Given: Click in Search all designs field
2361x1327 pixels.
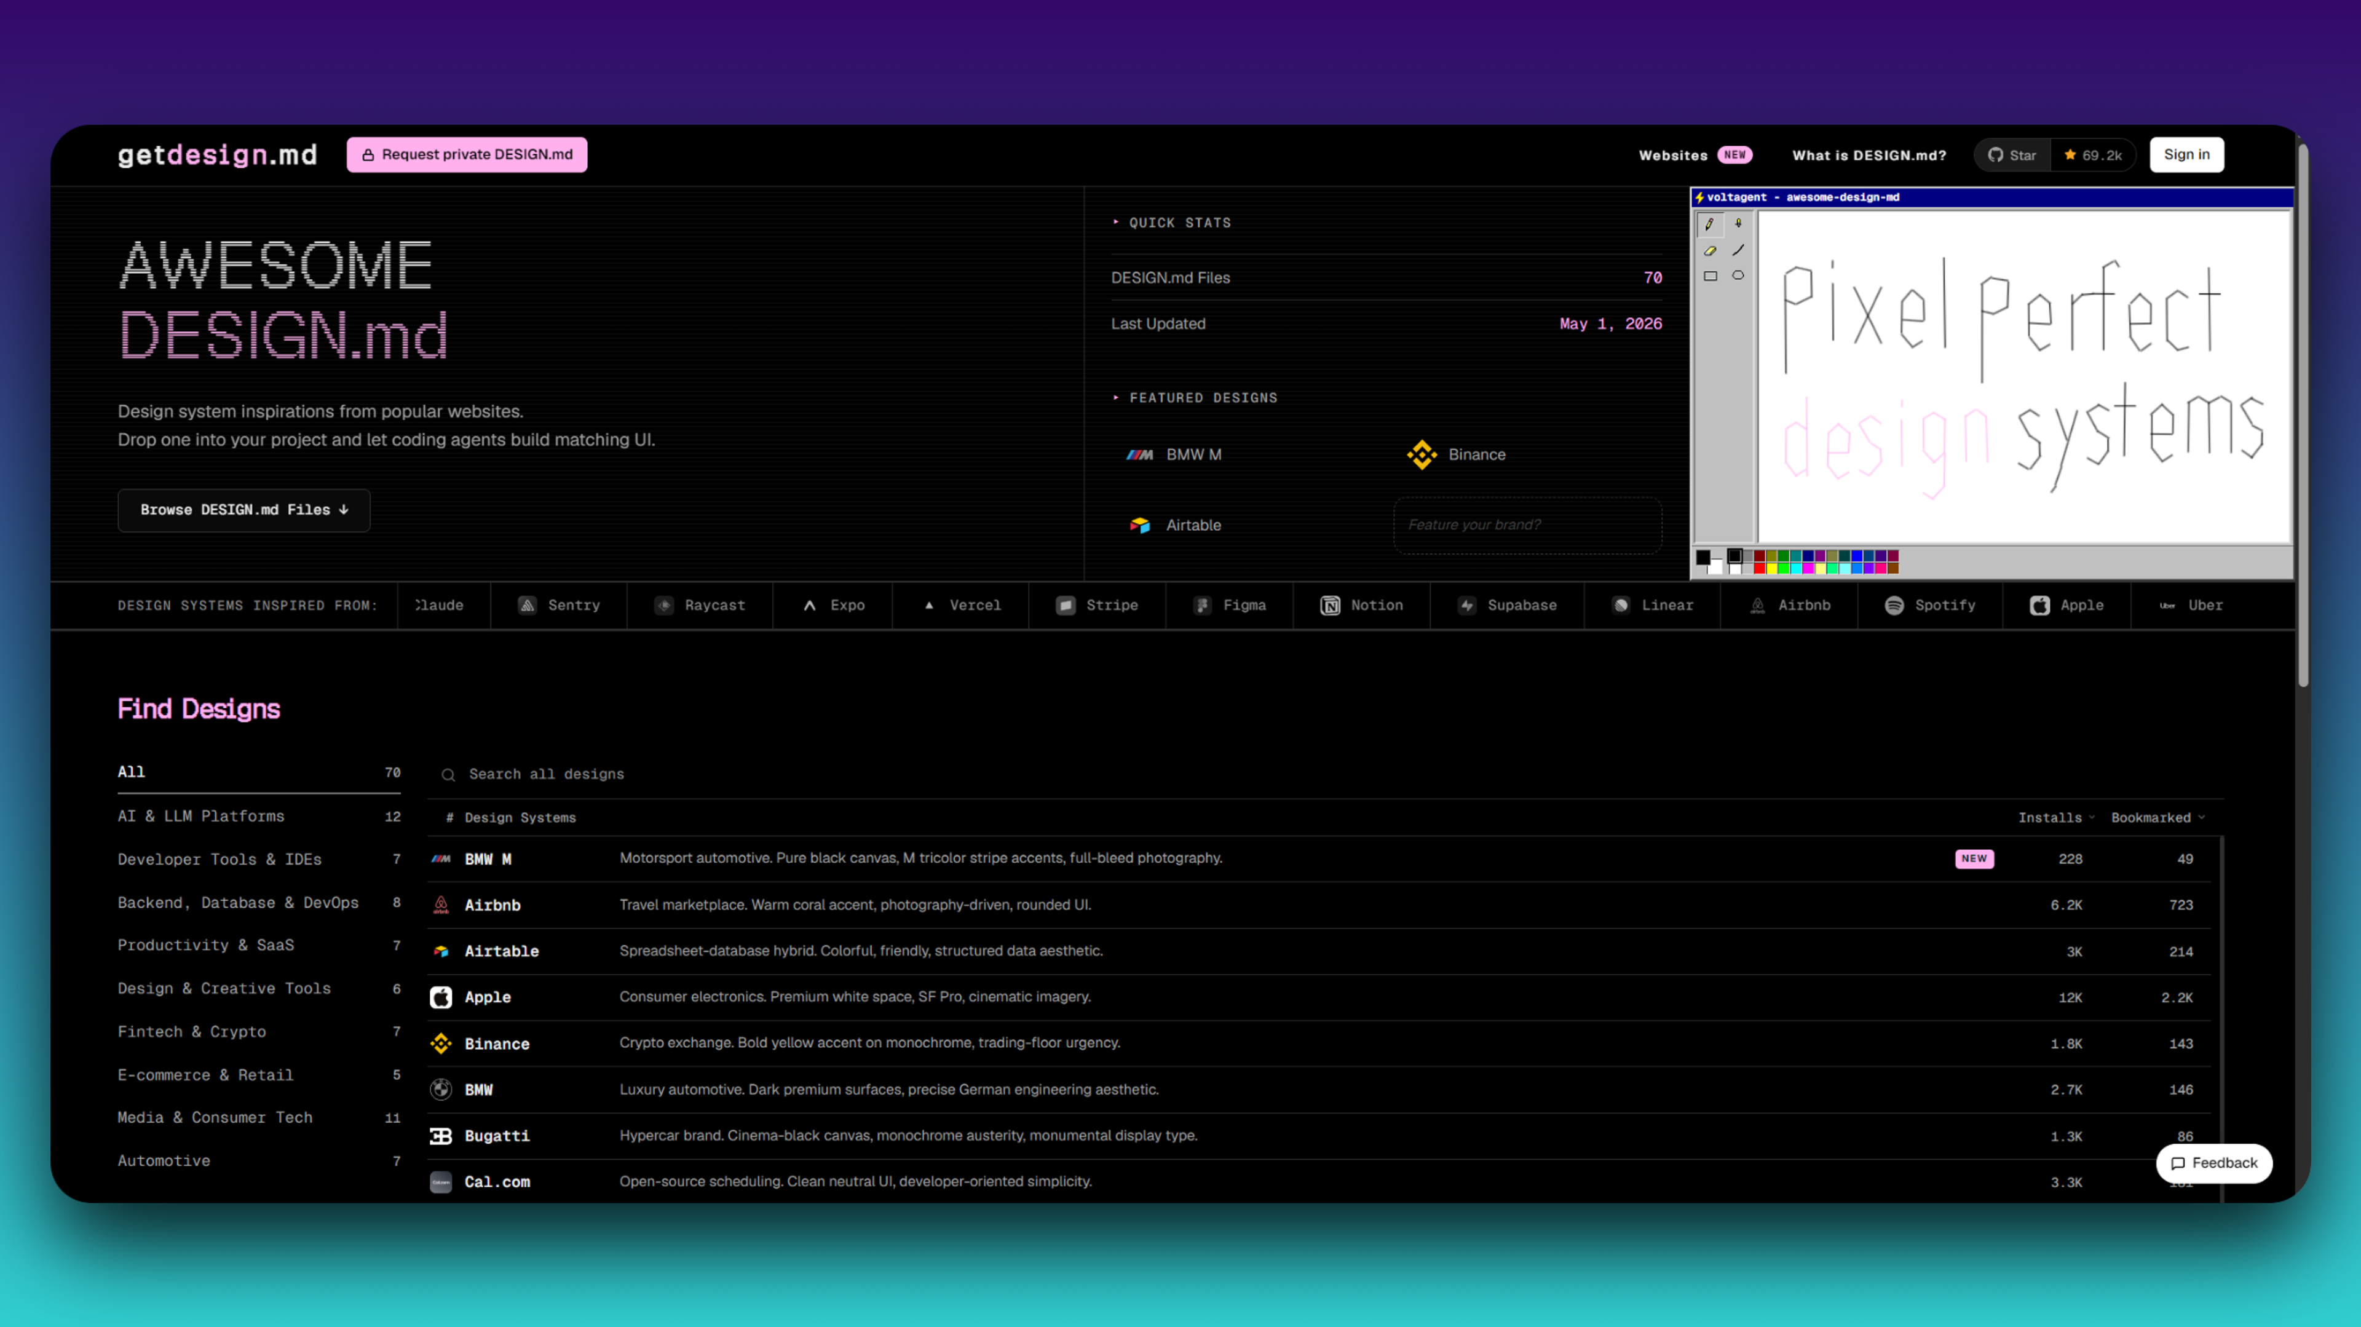Looking at the screenshot, I should click(1326, 775).
